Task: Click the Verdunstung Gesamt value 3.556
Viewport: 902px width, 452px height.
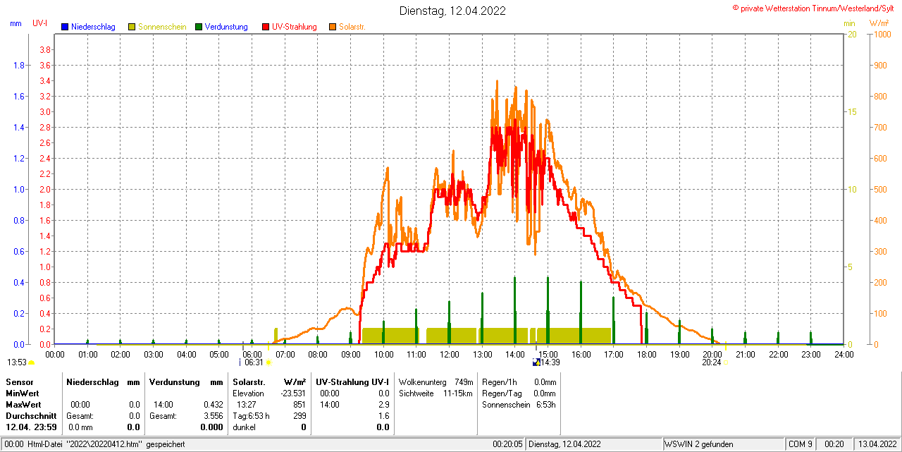Action: 213,416
